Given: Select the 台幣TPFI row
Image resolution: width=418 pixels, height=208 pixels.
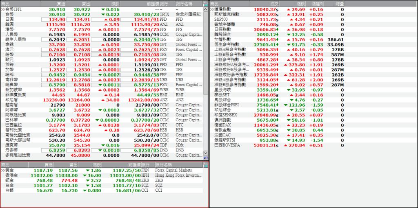Looking at the screenshot, I should coord(102,9).
